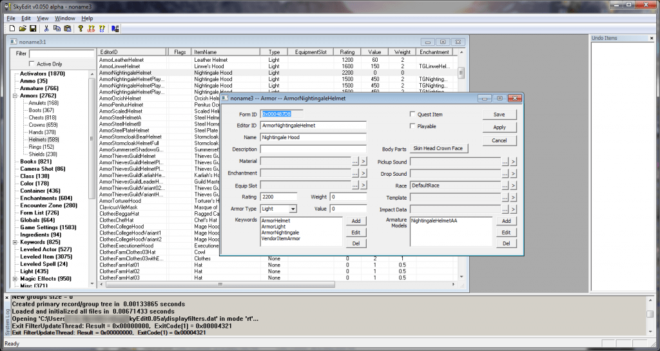
Task: Browse for Equip Slot with ellipsis button
Action: [x=355, y=185]
